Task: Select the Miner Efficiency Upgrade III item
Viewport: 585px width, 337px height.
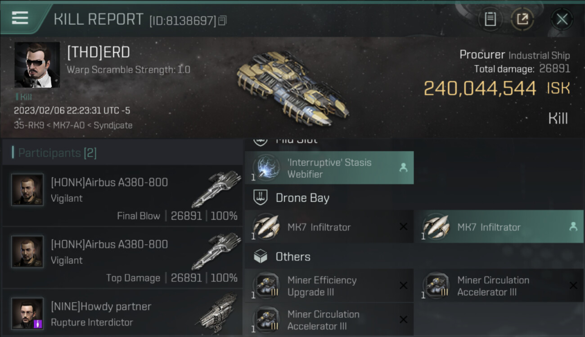Action: [329, 286]
